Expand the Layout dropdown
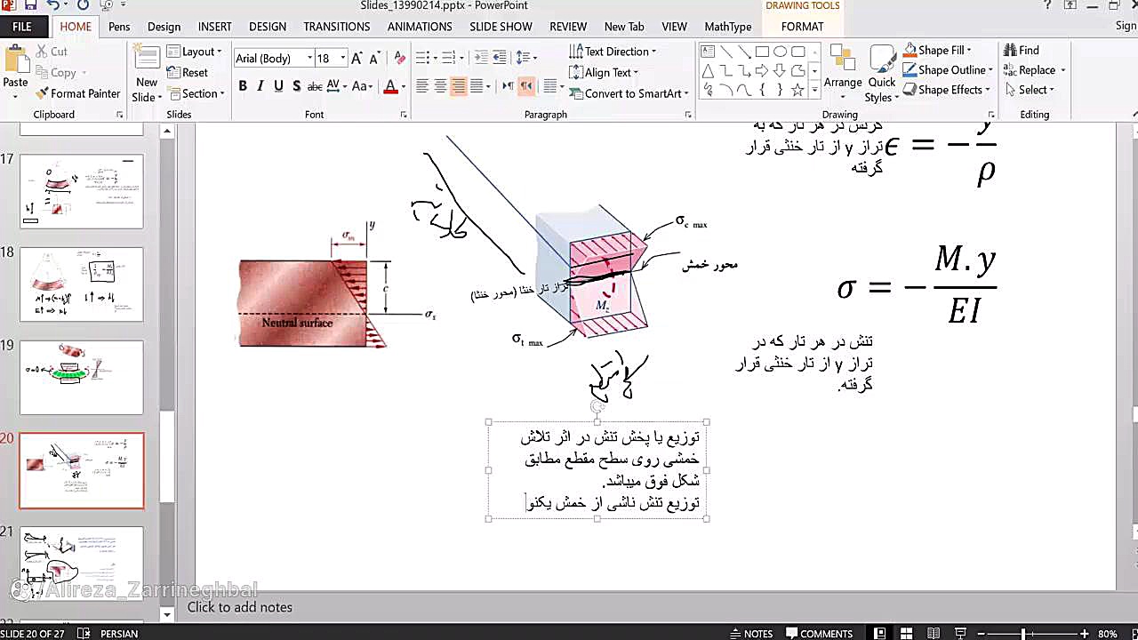1138x640 pixels. 194,52
